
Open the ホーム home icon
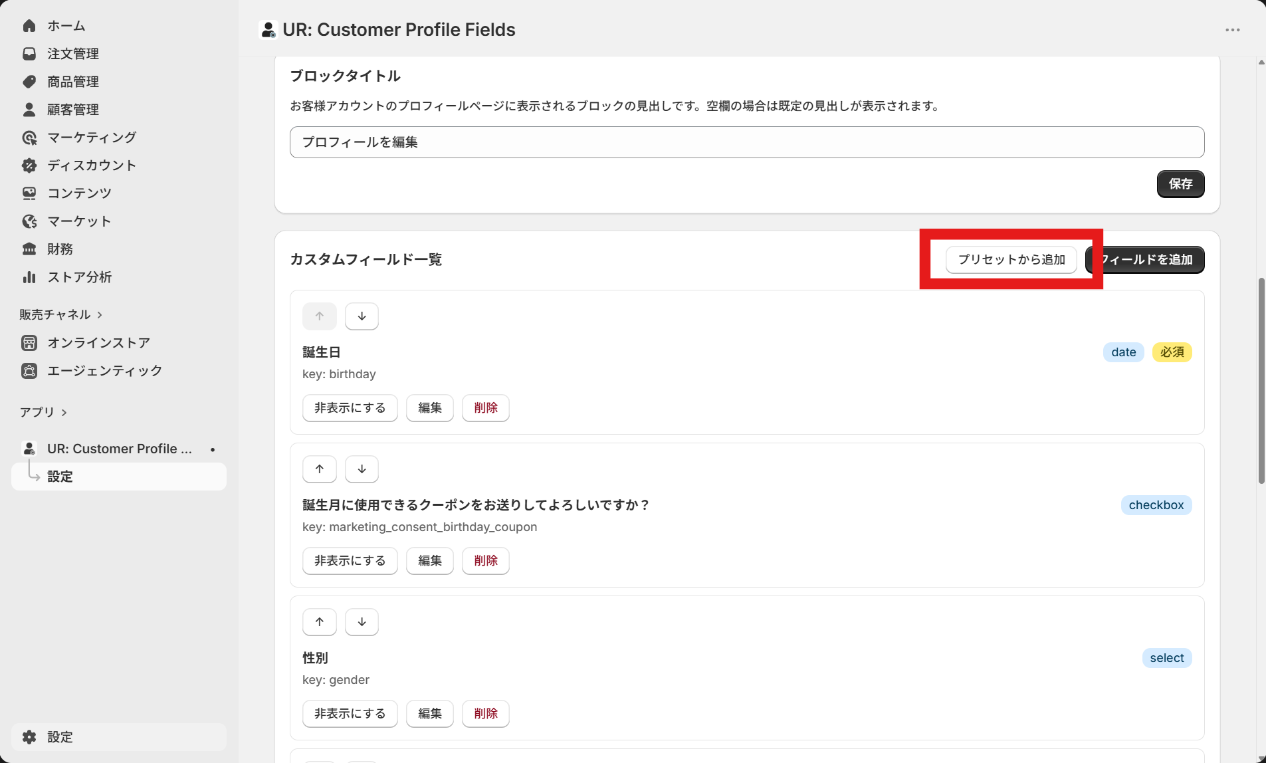coord(29,26)
